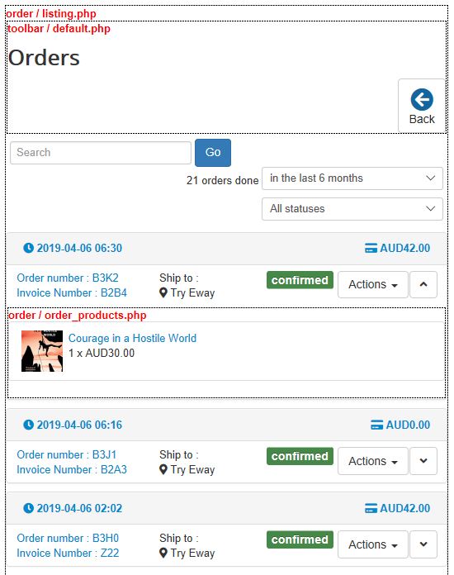
Task: Open Actions menu for order B3H0
Action: (x=372, y=544)
